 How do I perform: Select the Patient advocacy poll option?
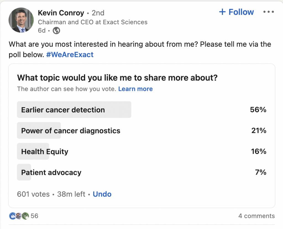pos(51,172)
